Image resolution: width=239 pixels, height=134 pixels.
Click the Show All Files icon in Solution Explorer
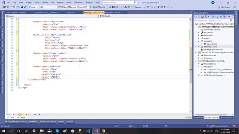[x=224, y=16]
